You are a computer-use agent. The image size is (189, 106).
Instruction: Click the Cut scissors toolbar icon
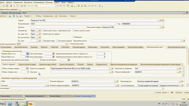[x=11, y=6]
